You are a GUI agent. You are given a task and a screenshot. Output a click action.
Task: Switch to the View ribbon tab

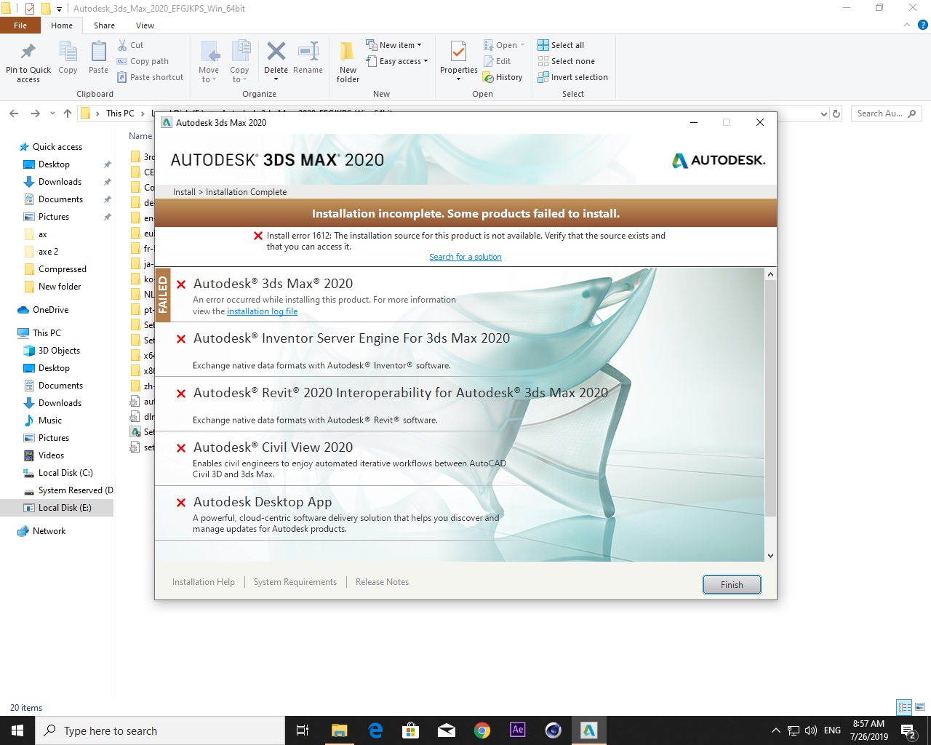pyautogui.click(x=145, y=25)
